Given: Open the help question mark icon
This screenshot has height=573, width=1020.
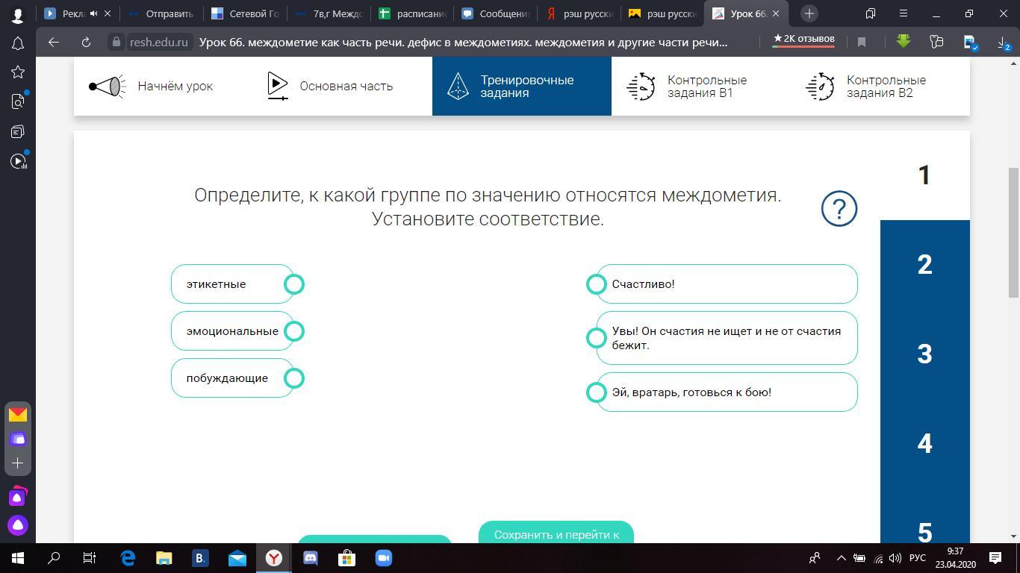Looking at the screenshot, I should (839, 209).
